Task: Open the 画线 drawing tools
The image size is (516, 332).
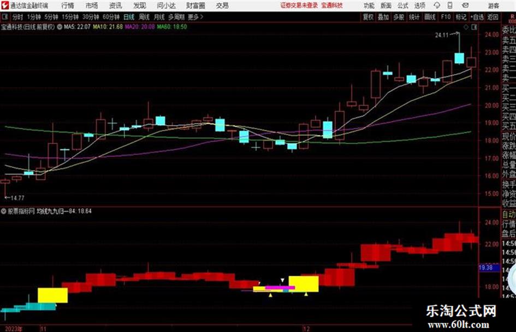Action: 430,17
